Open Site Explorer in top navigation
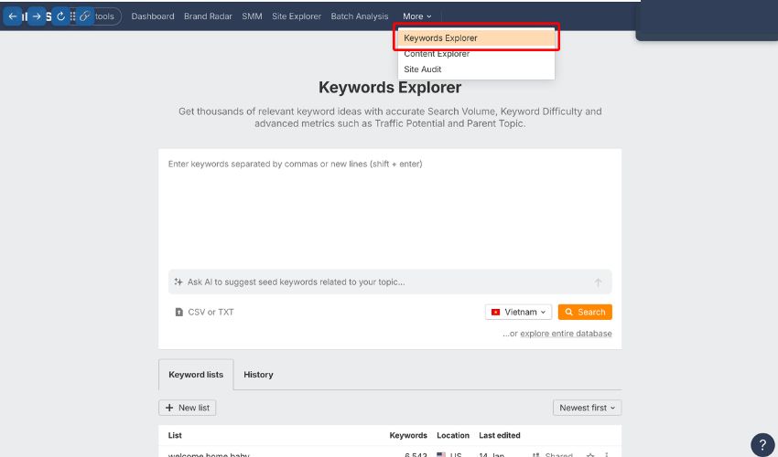Screen dimensions: 778x457 297,16
